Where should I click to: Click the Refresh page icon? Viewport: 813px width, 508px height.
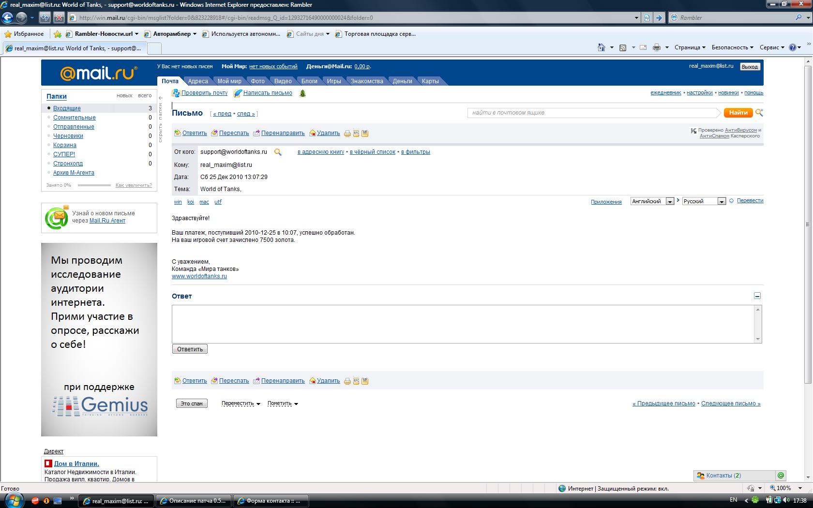click(45, 17)
